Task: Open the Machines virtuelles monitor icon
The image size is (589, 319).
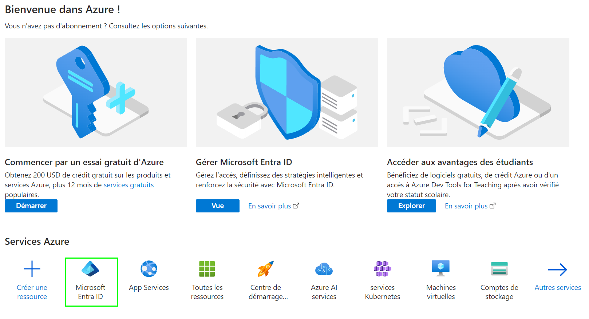Action: [441, 269]
